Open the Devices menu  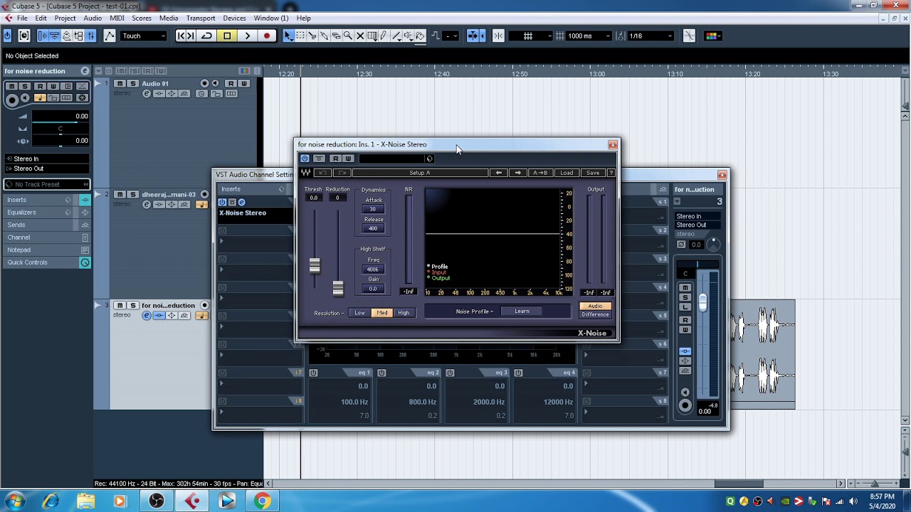(x=234, y=18)
